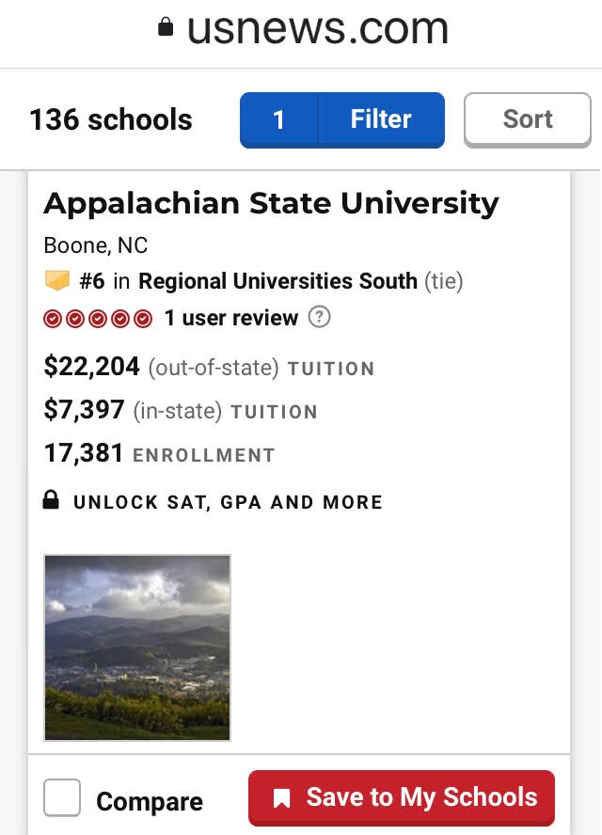602x835 pixels.
Task: Open the Filter panel
Action: point(382,119)
